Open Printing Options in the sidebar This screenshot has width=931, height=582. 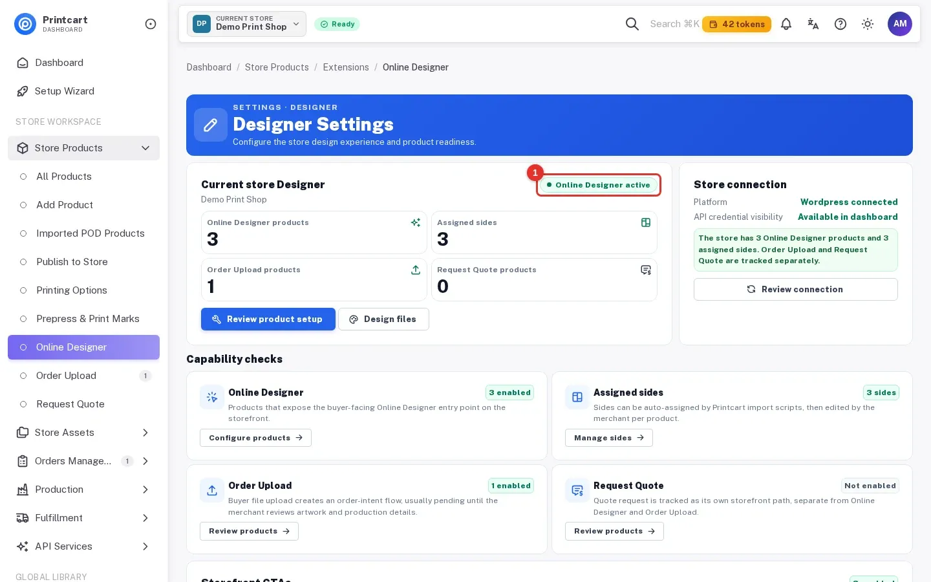pos(83,290)
